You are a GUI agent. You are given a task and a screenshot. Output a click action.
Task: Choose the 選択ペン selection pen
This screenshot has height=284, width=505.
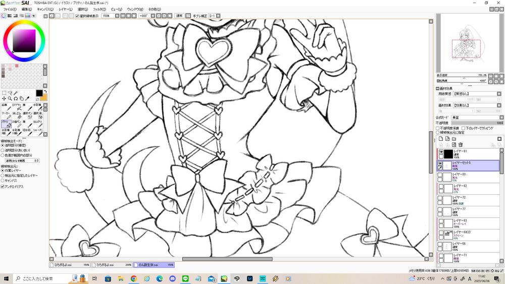[27, 116]
